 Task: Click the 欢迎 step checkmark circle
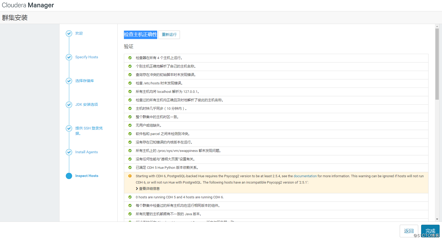pyautogui.click(x=69, y=33)
